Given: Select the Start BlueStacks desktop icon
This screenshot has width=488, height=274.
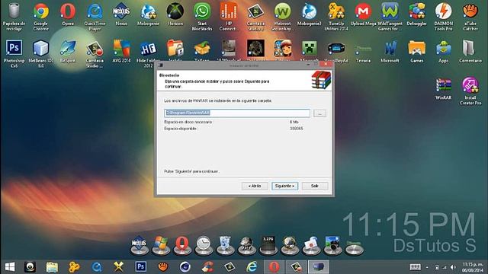Looking at the screenshot, I should [x=202, y=17].
